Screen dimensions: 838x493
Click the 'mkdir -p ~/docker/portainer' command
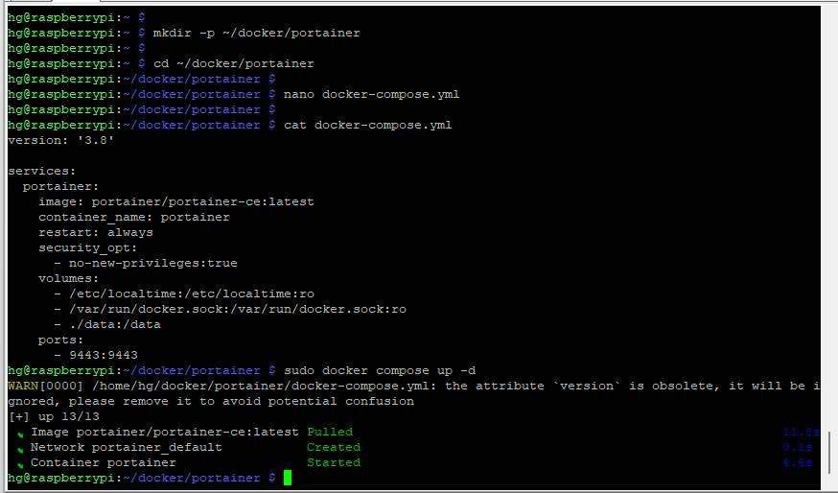pos(257,34)
